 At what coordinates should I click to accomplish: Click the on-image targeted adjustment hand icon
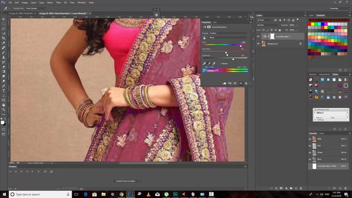click(x=204, y=38)
